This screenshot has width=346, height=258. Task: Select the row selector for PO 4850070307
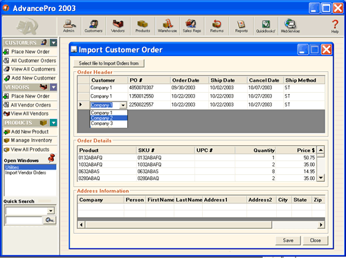(83, 88)
